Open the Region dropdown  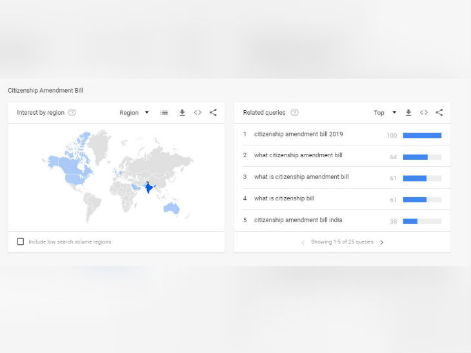click(x=134, y=113)
